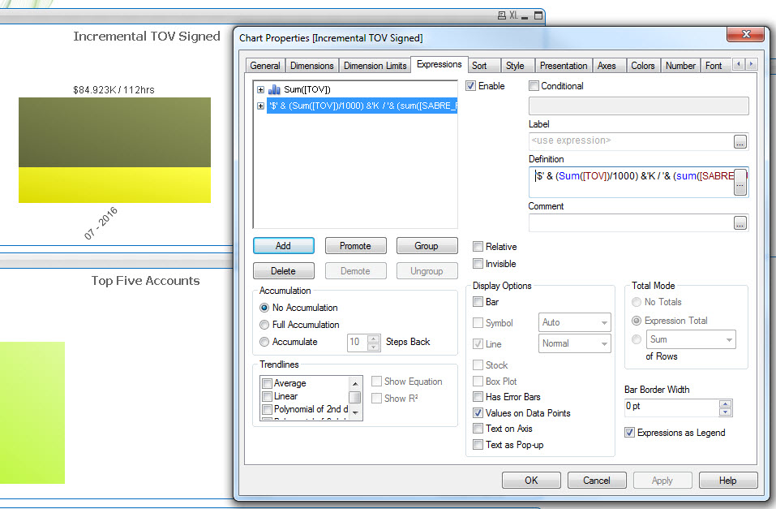Open the Label expression editor ellipsis button
776x509 pixels.
coord(740,142)
